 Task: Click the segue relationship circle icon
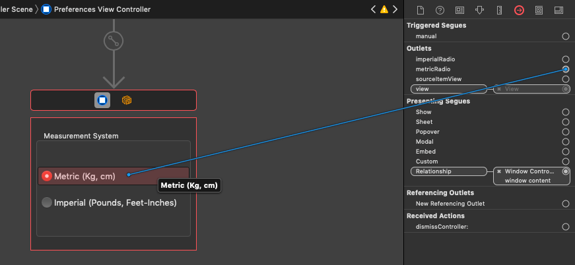pyautogui.click(x=114, y=42)
